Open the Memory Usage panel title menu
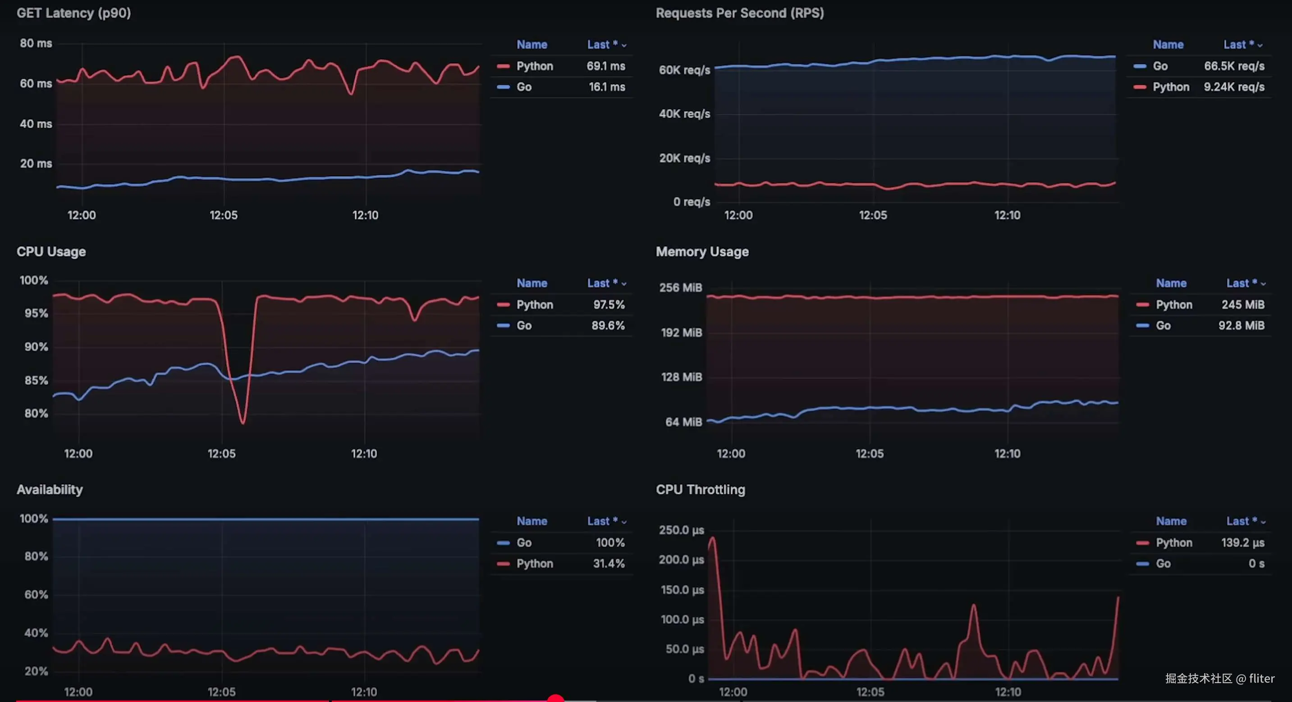 point(702,252)
